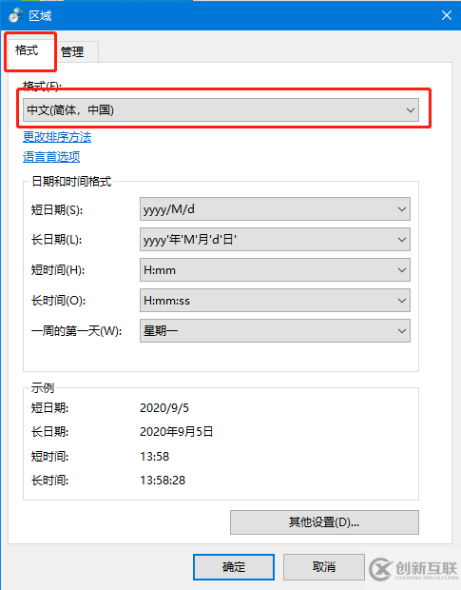The image size is (461, 590).
Task: Expand the 长日期 format dropdown
Action: (275, 239)
